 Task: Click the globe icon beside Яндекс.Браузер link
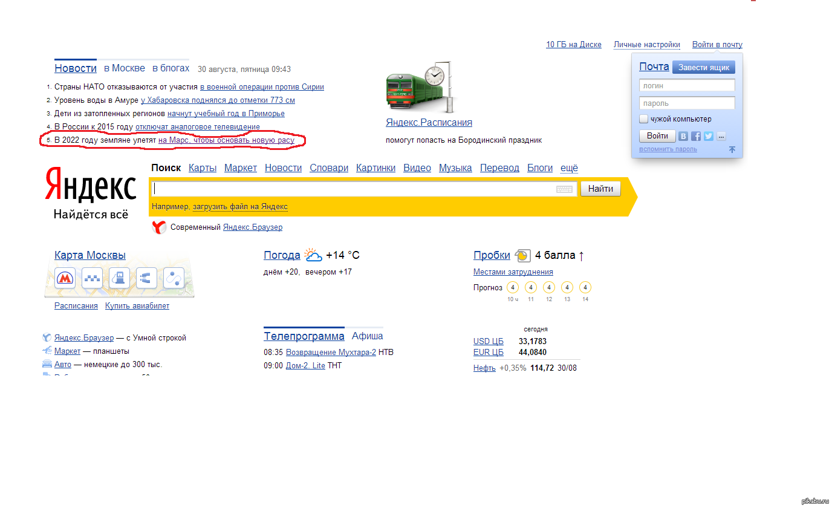click(x=47, y=337)
